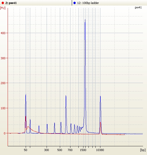Image resolution: width=147 pixels, height=155 pixels.
Task: Click the [FU] axis label
Action: (3, 8)
